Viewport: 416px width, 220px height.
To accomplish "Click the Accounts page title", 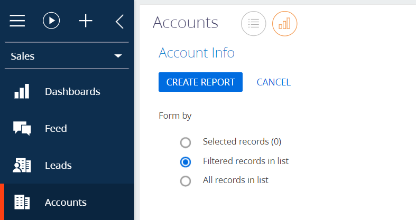I will coord(186,23).
